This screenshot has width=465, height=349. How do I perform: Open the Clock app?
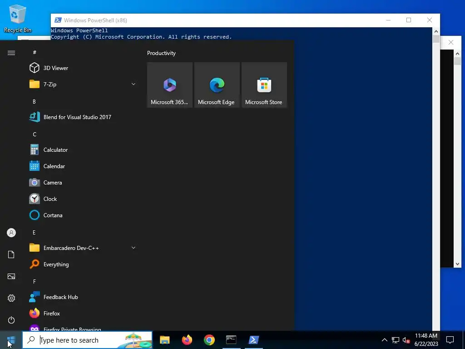(x=83, y=199)
